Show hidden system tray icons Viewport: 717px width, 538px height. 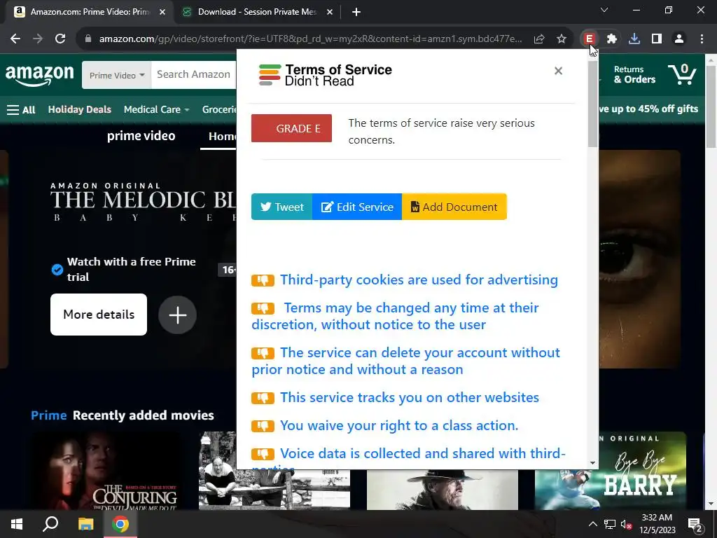click(592, 524)
